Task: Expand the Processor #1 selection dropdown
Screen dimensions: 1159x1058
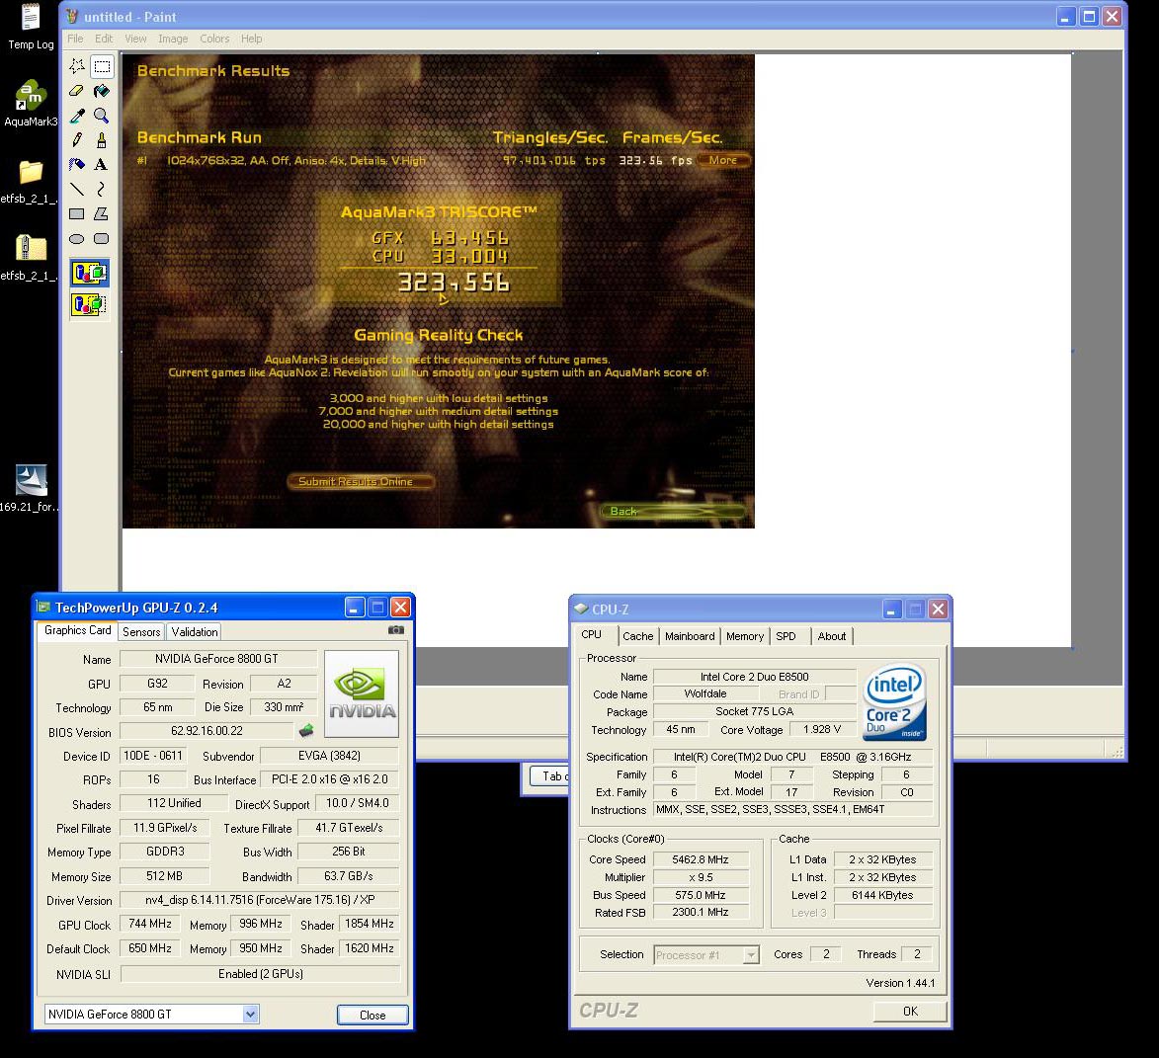Action: (751, 954)
